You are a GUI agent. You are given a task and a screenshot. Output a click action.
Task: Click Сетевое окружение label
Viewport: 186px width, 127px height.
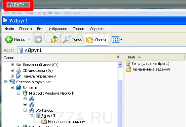[33, 82]
